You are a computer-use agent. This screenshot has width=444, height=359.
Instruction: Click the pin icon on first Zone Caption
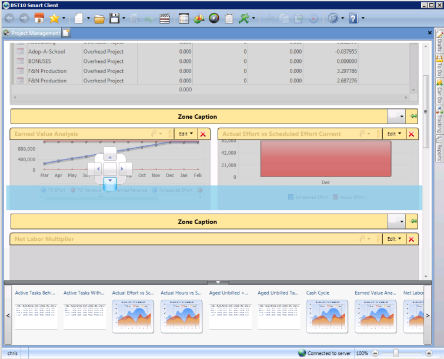[413, 117]
